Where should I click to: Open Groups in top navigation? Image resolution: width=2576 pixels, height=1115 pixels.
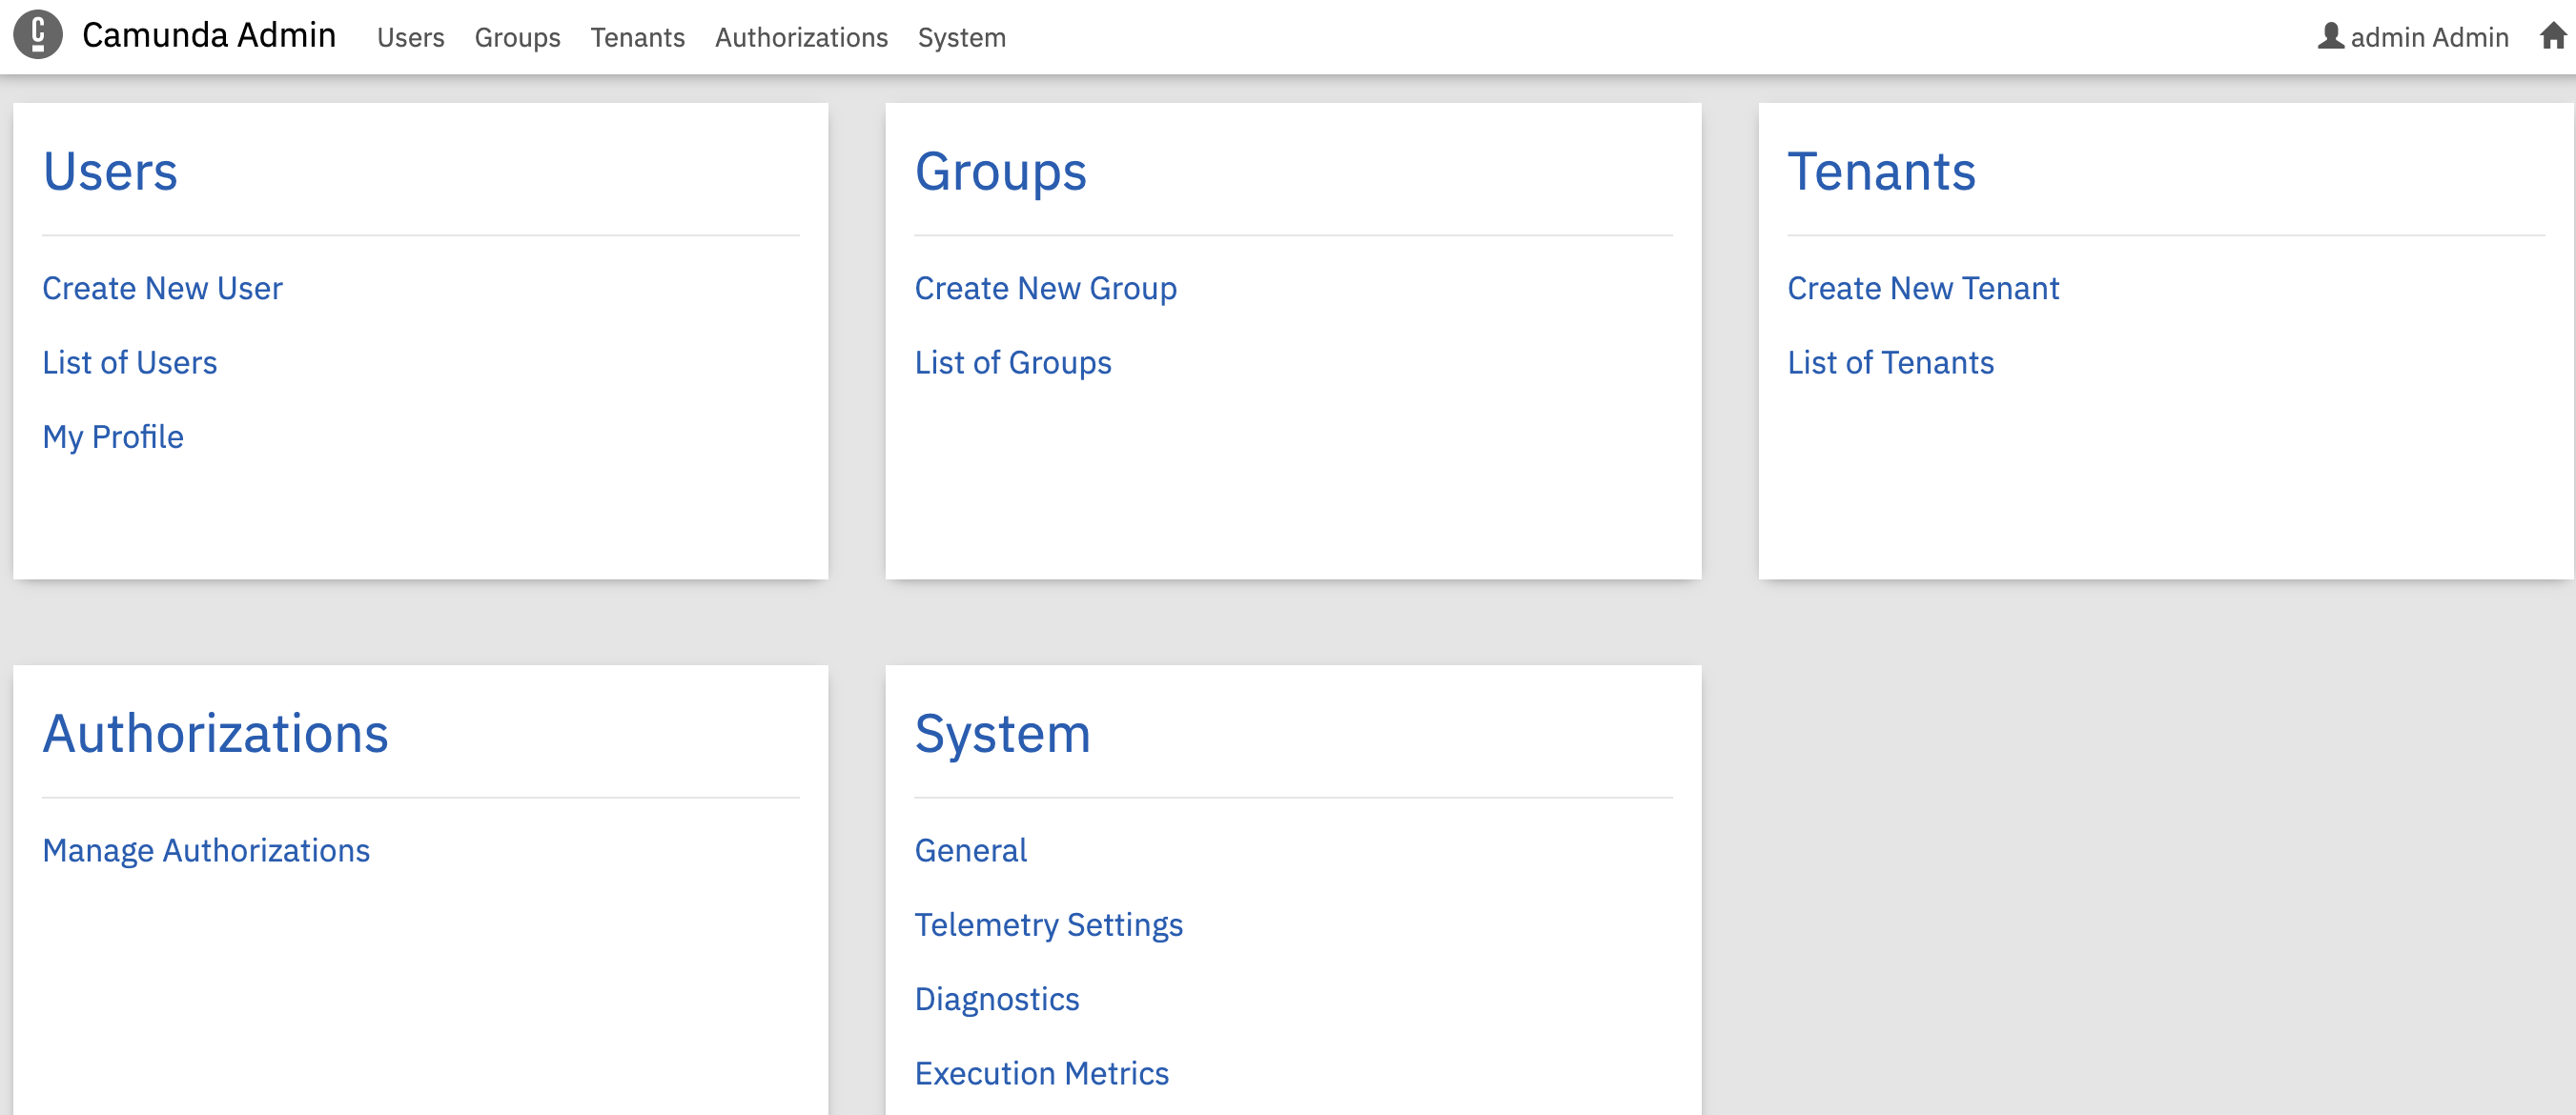tap(517, 38)
